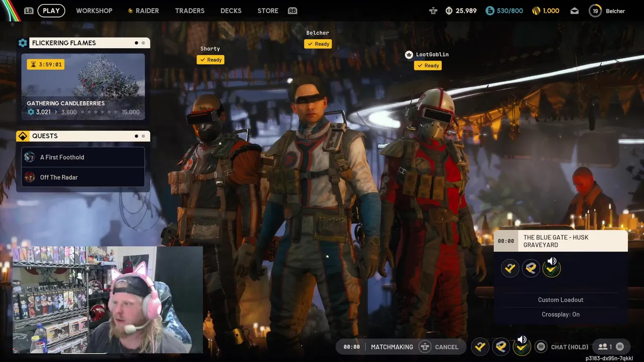Switch to the DECKS tab

click(231, 11)
